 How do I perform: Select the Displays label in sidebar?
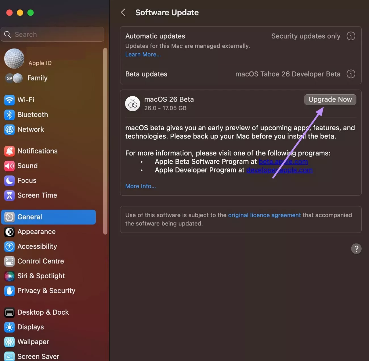click(31, 327)
